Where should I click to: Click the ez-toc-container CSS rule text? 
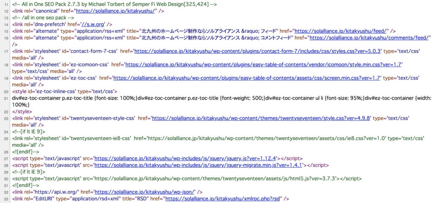pos(211,98)
